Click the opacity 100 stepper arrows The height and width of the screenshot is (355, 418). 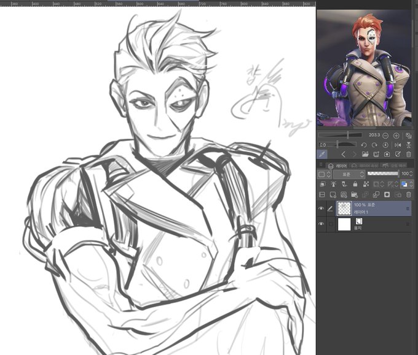pos(411,174)
